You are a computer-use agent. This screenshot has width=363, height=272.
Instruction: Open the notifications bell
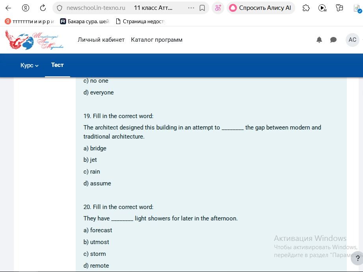(x=319, y=40)
